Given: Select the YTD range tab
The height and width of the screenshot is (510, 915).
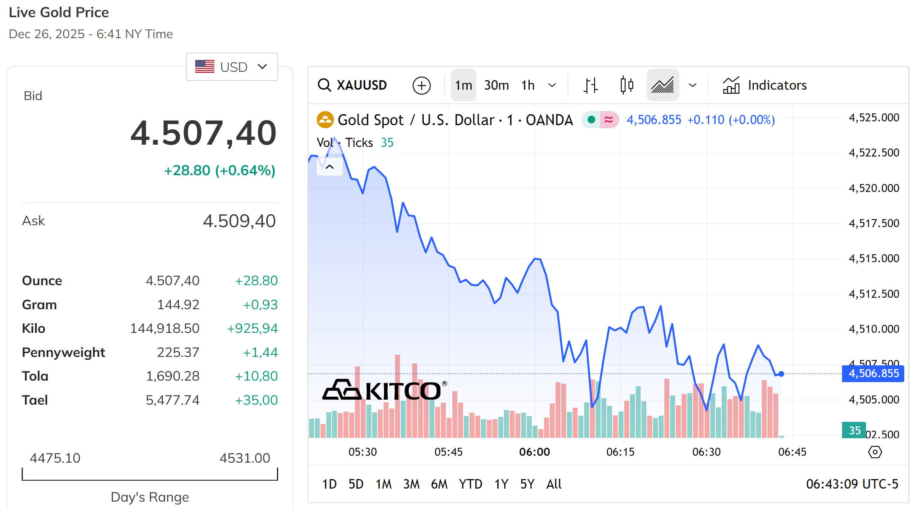Looking at the screenshot, I should (x=471, y=484).
